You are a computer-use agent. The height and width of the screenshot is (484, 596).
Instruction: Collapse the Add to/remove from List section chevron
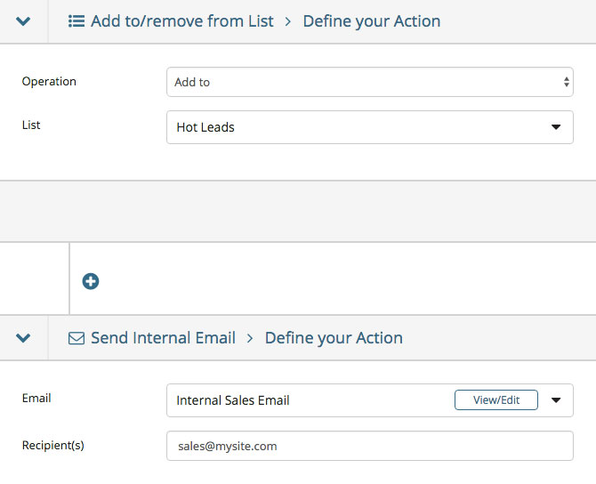pos(24,21)
